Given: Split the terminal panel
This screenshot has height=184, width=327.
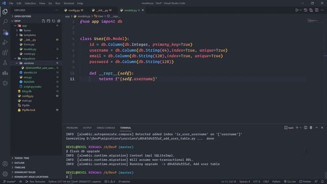Looking at the screenshot, I should click(306, 127).
